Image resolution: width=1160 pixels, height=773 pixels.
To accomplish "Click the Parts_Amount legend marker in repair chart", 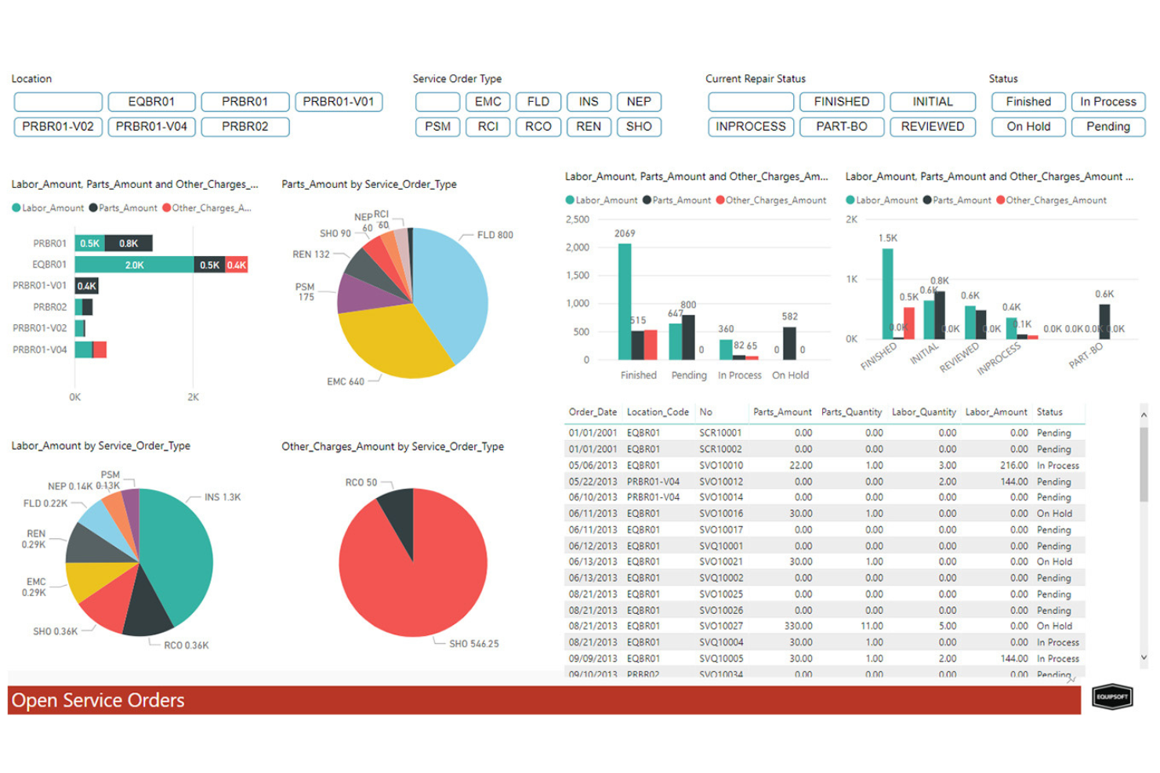I will [x=647, y=200].
